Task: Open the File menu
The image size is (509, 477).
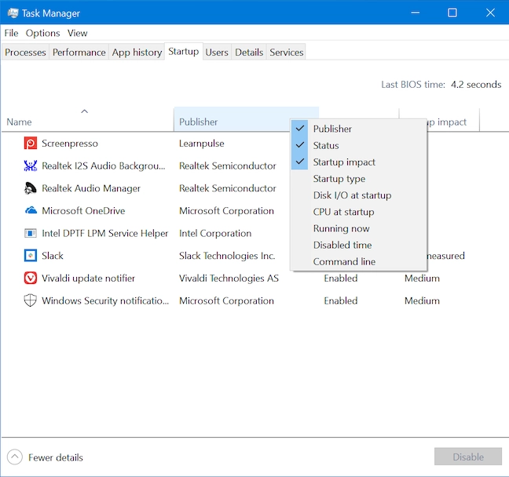Action: (11, 33)
